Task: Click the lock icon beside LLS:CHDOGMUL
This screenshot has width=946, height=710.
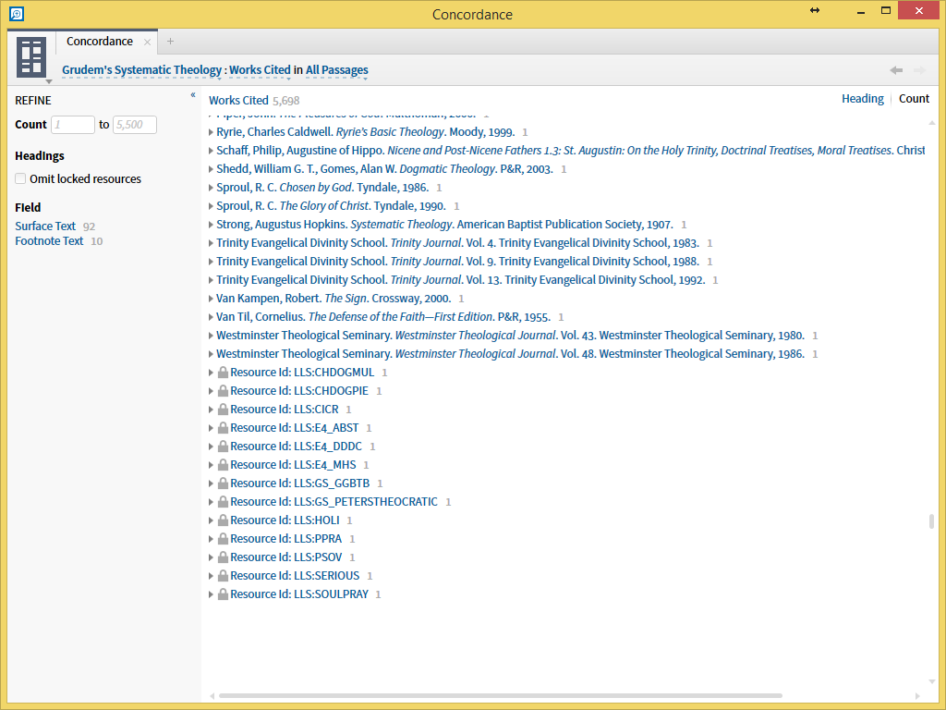Action: tap(223, 373)
